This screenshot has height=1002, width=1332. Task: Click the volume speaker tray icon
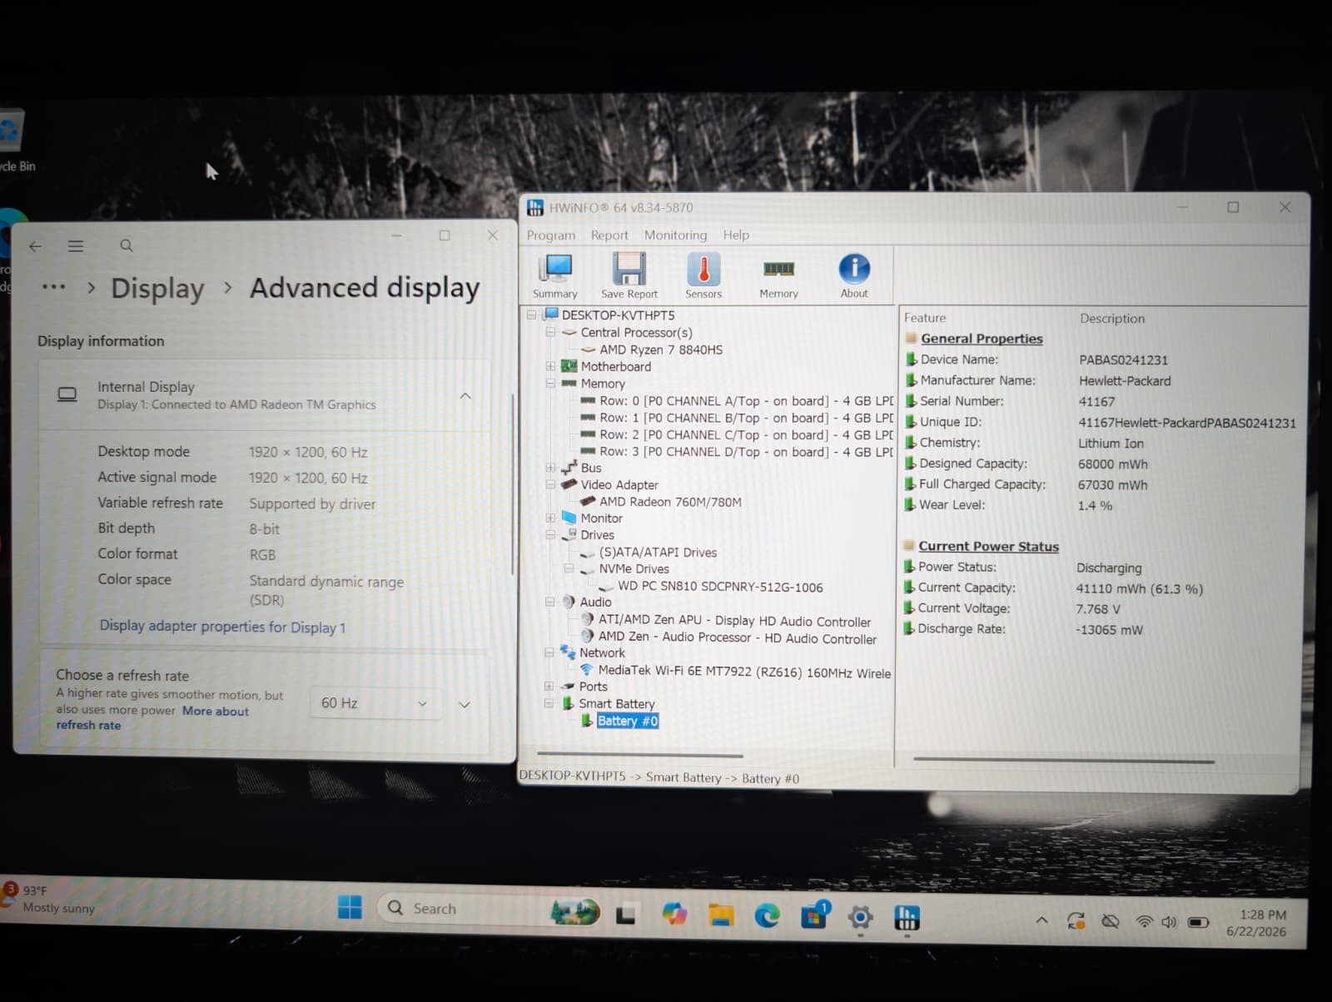[x=1170, y=921]
